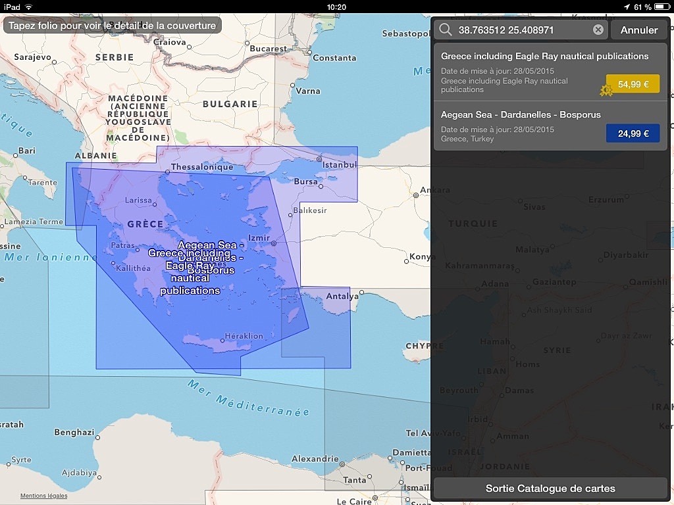The height and width of the screenshot is (505, 674).
Task: Tap the Greece including Eagle Ray map label
Action: pyautogui.click(x=190, y=272)
